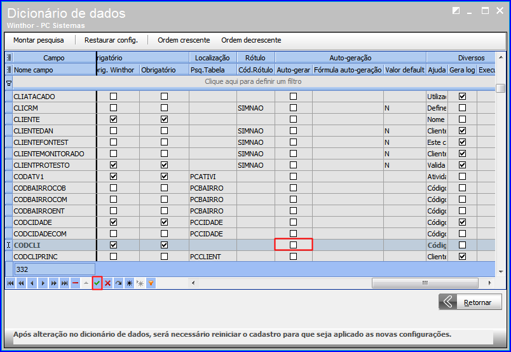
Task: Save bookmark asterisk button
Action: click(130, 283)
